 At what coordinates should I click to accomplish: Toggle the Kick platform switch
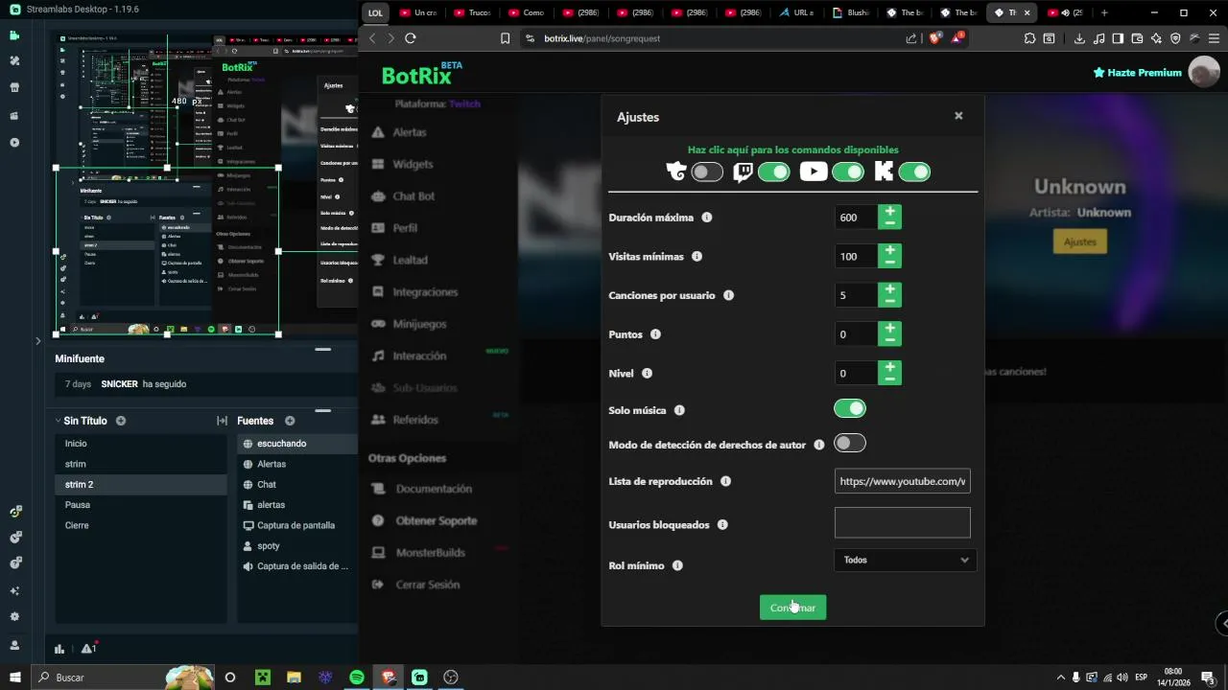pyautogui.click(x=914, y=172)
